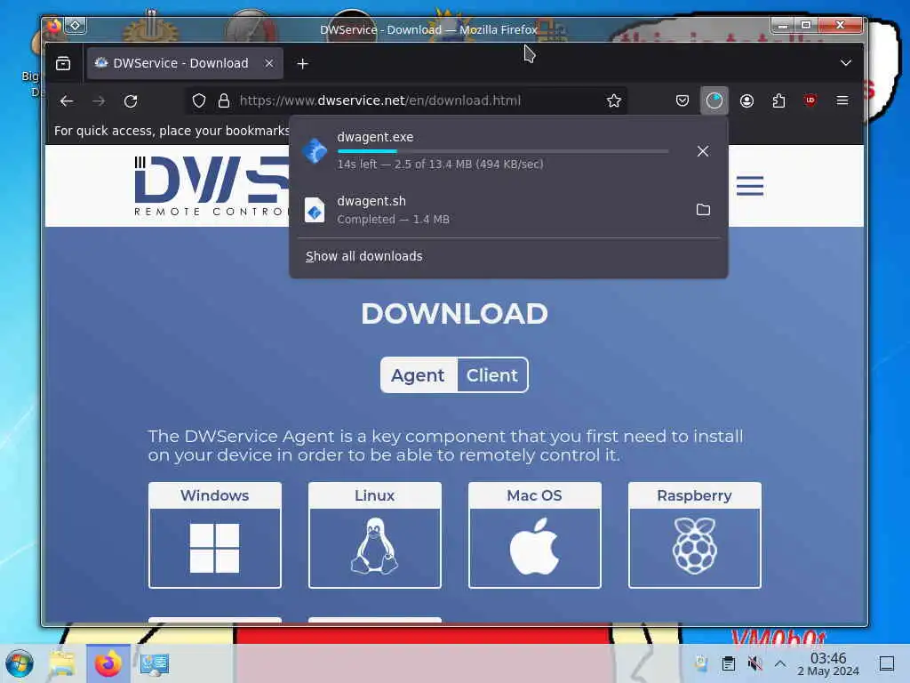Click the Firefox taskbar button

tap(108, 663)
